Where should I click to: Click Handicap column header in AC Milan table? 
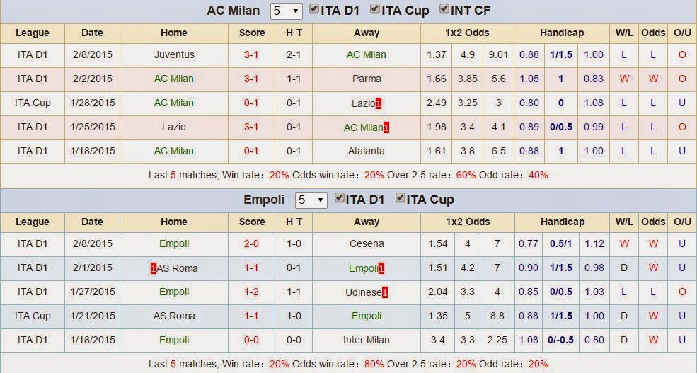click(562, 33)
